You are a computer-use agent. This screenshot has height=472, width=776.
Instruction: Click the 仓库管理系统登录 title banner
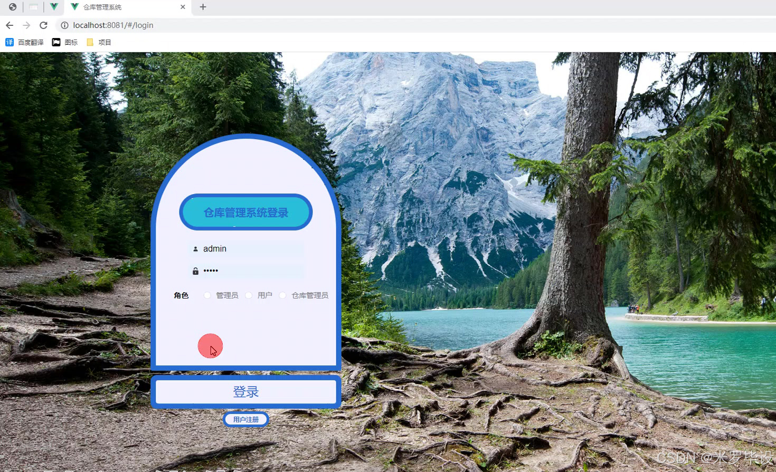tap(246, 213)
